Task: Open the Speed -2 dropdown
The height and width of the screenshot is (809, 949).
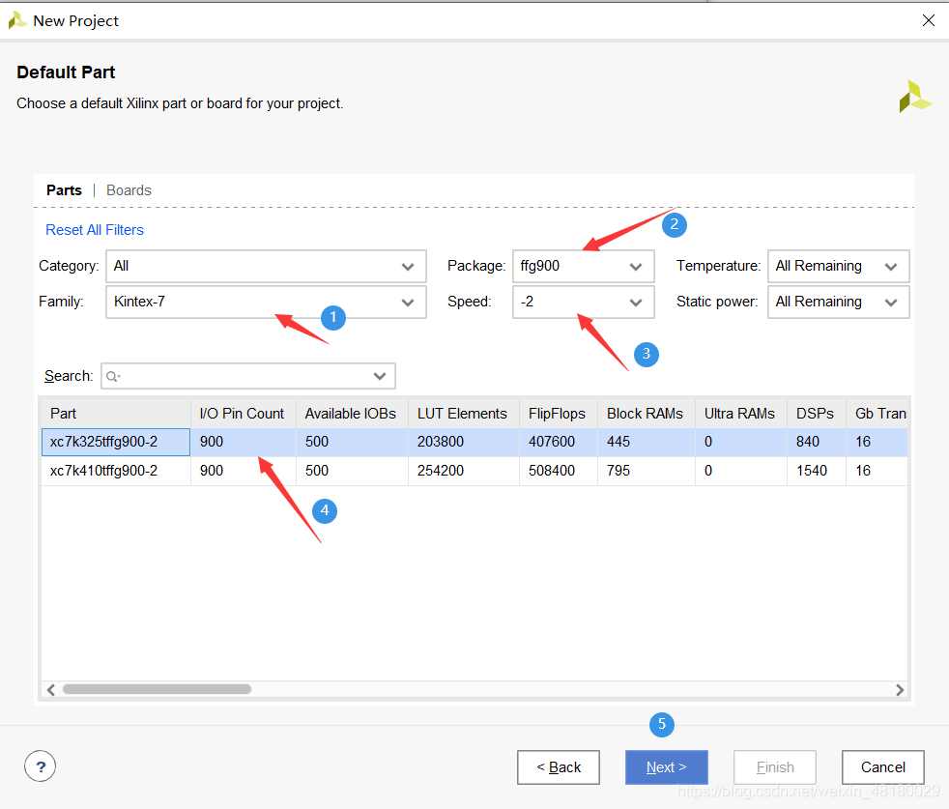Action: (x=584, y=303)
